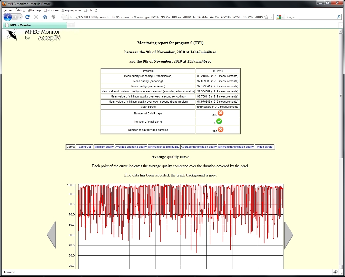Click the Firefox icon in title bar

tap(4, 4)
